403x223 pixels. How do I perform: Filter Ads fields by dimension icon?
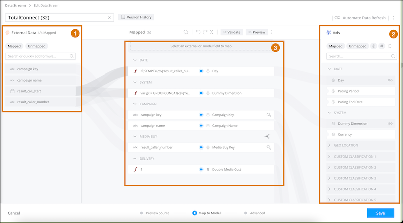point(374,46)
